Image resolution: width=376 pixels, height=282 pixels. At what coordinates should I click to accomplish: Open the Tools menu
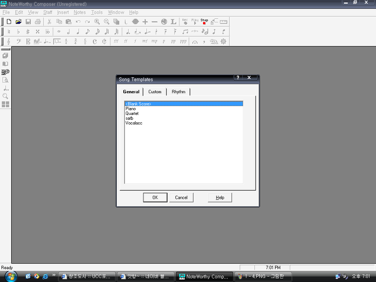tap(97, 12)
